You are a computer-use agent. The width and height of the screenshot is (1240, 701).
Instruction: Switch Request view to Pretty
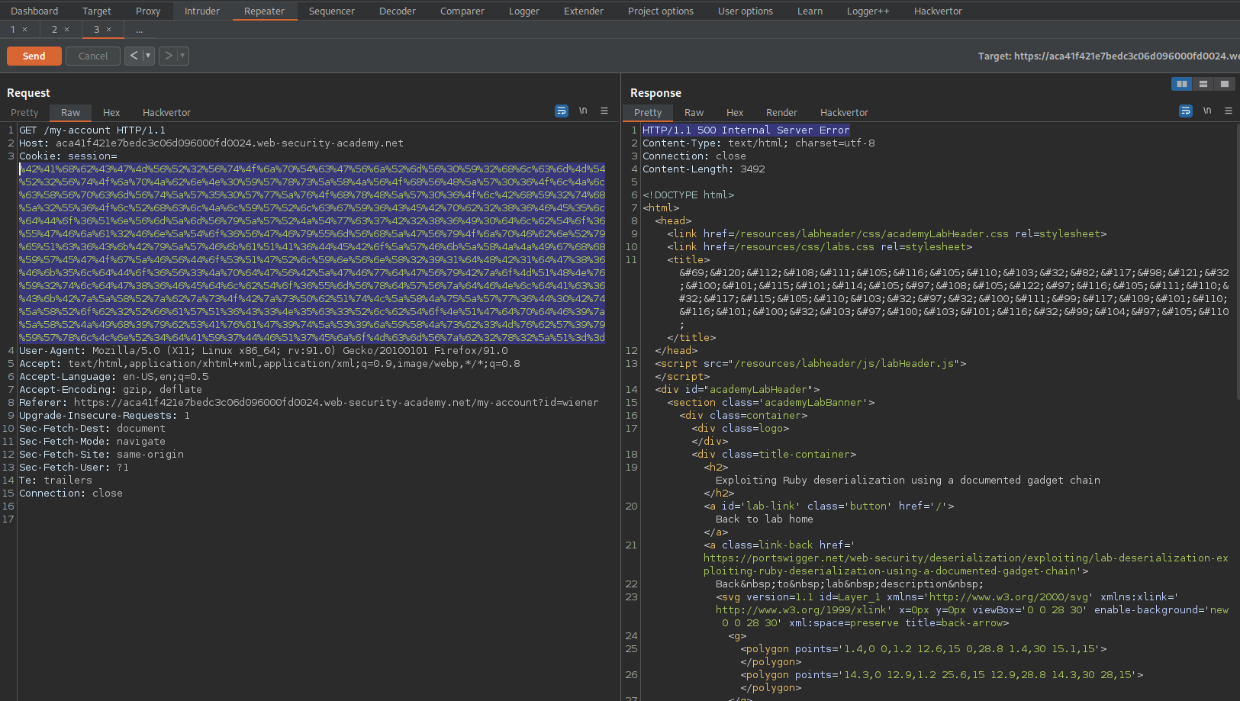click(x=24, y=112)
